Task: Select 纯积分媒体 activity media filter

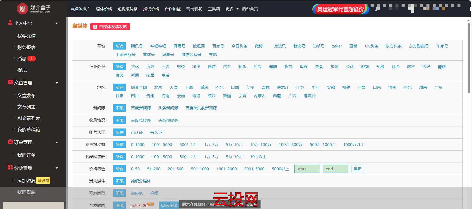Action: (x=141, y=181)
